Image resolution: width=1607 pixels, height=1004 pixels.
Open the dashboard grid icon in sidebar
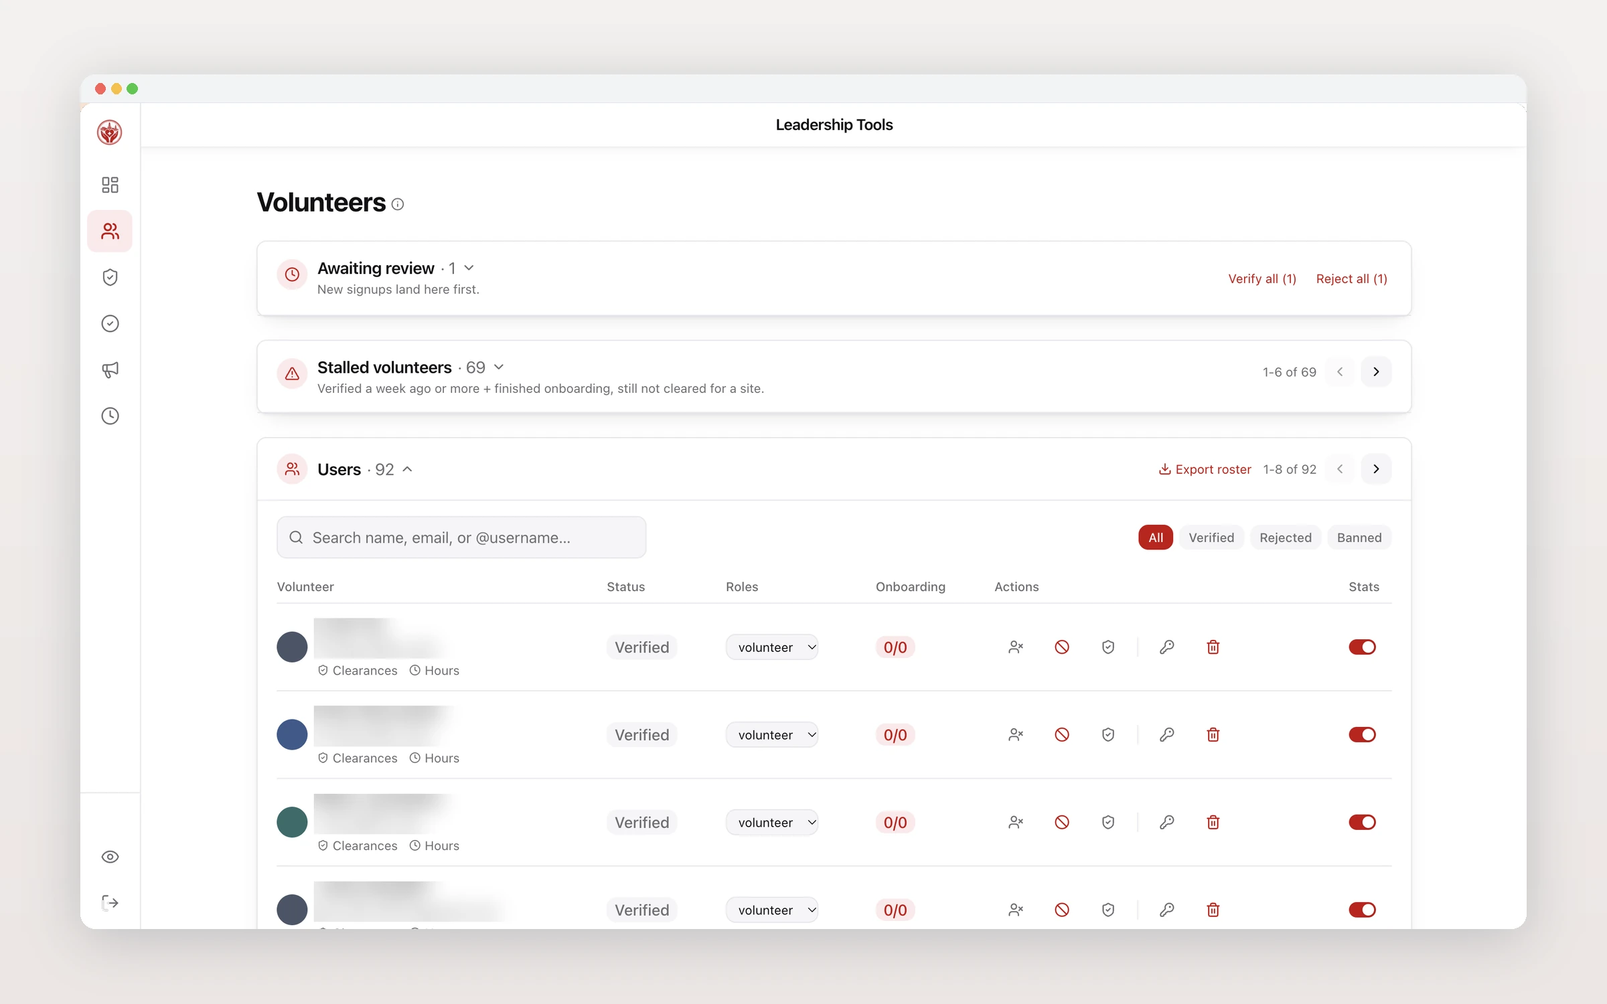point(110,185)
